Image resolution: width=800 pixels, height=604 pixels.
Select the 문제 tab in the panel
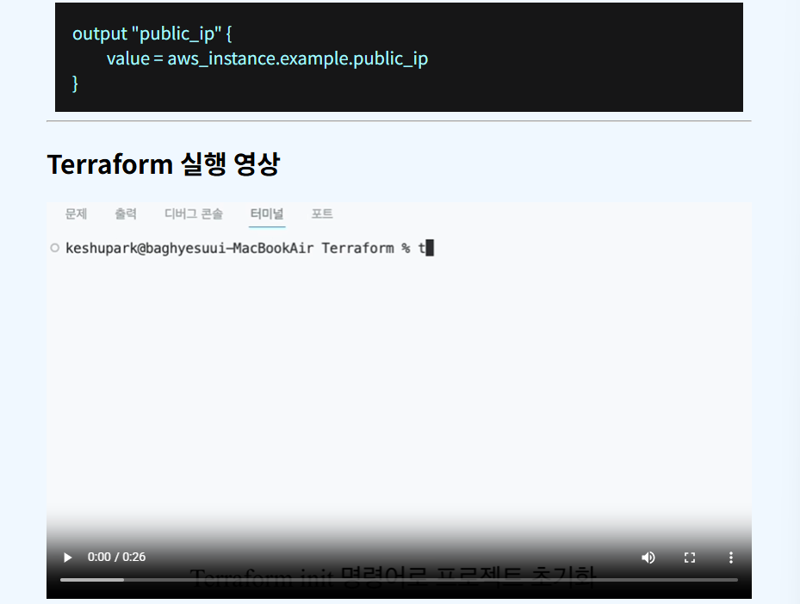click(76, 214)
